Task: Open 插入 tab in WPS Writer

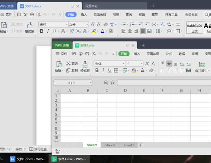Action: [x=84, y=14]
